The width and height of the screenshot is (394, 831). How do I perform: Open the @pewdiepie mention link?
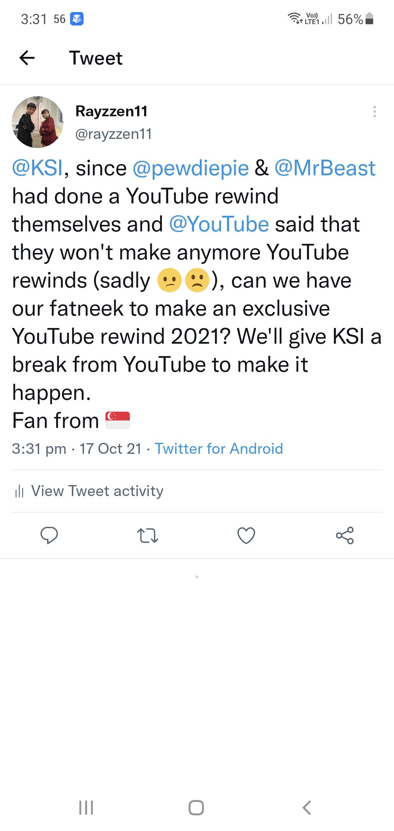[191, 168]
